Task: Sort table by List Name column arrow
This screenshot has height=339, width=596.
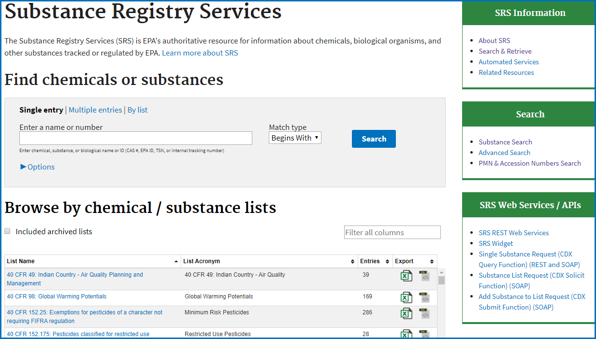Action: pos(176,261)
